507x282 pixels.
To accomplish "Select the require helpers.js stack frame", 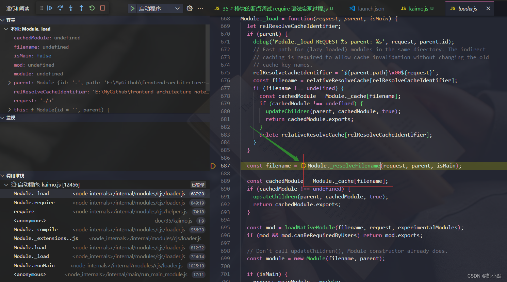I will click(x=105, y=212).
